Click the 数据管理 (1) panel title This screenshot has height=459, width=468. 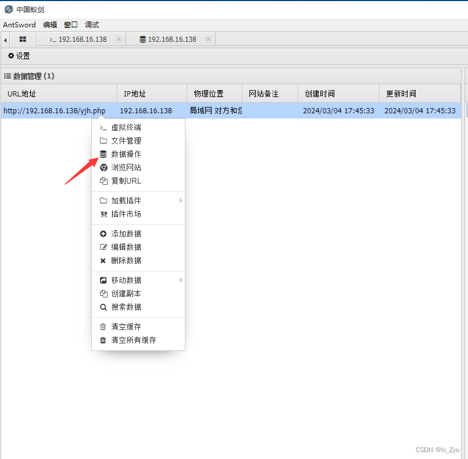click(x=34, y=76)
